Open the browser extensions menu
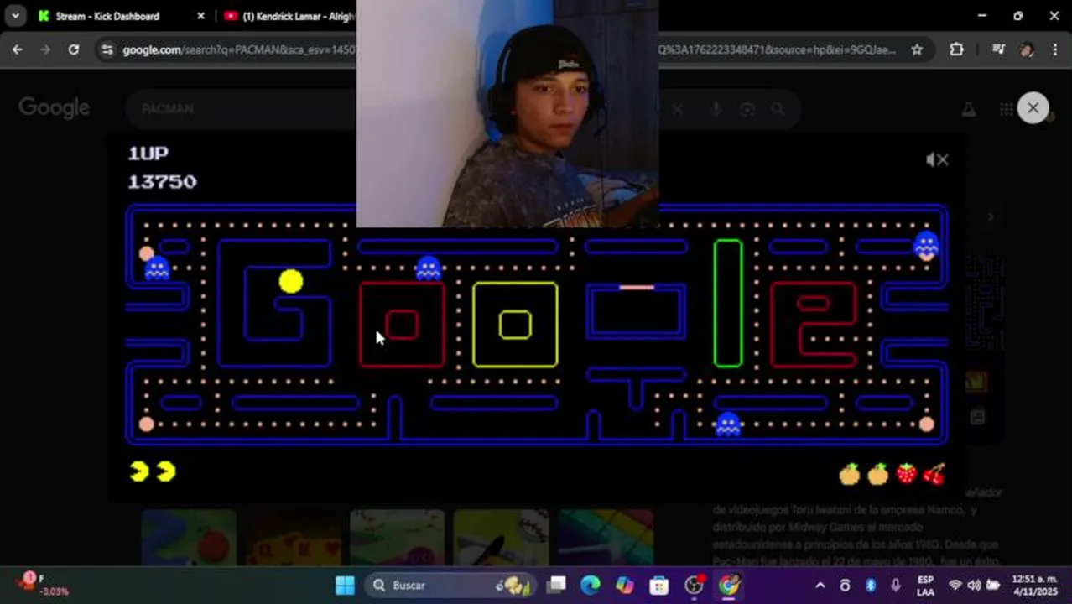This screenshot has height=604, width=1072. click(956, 49)
